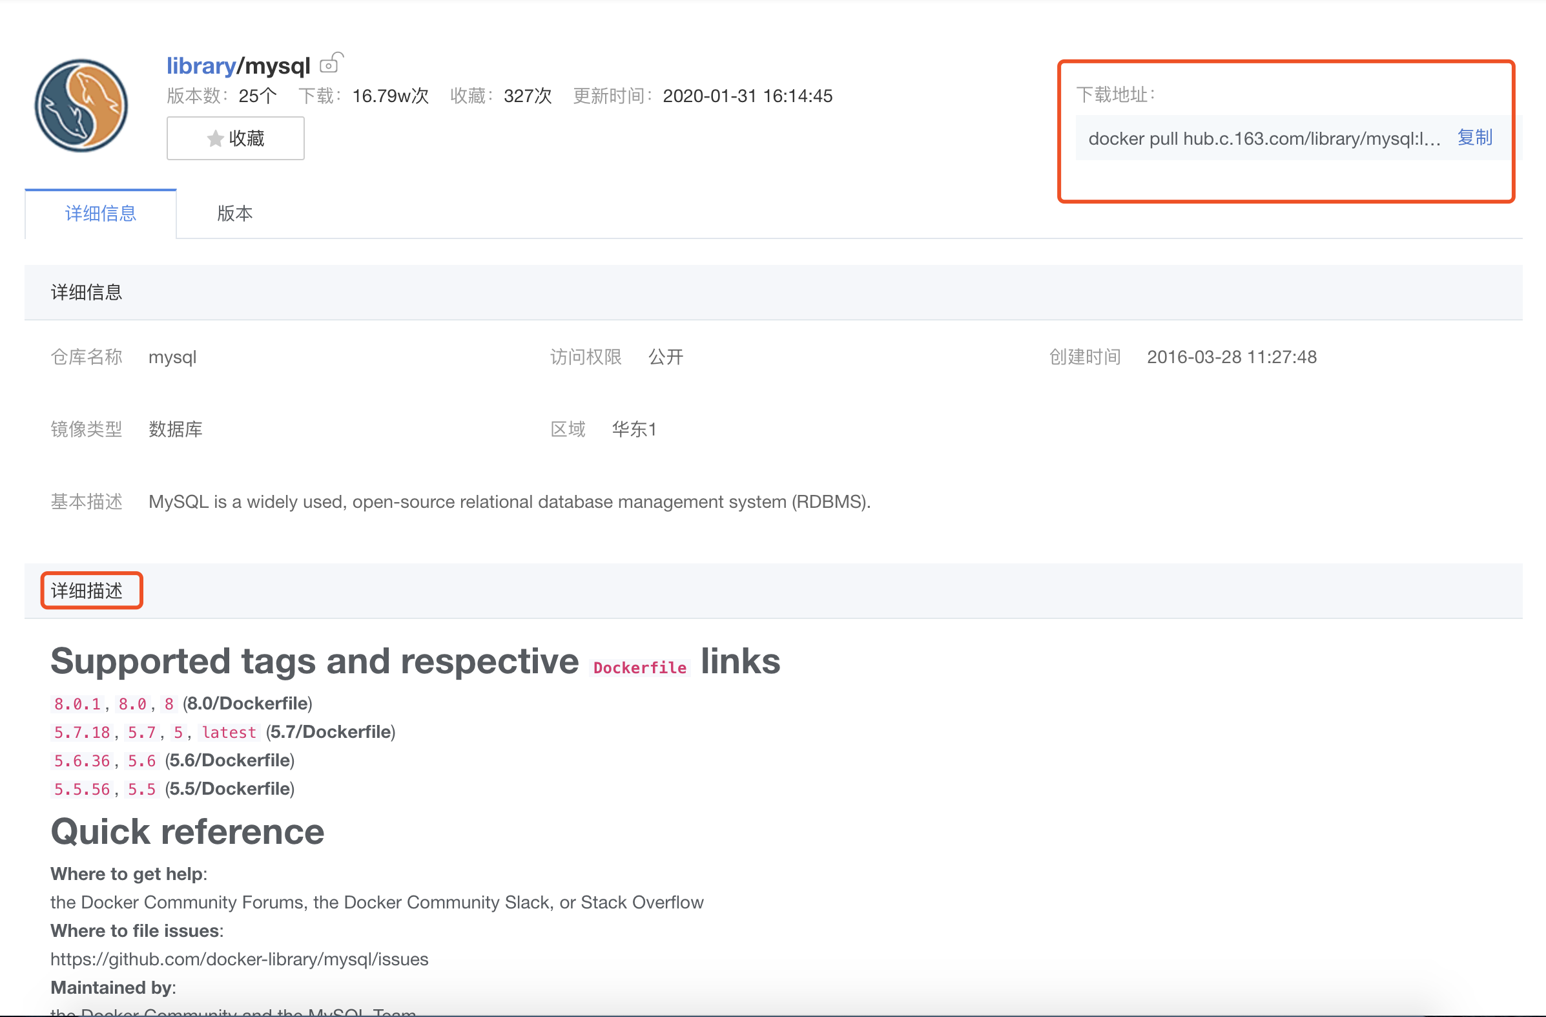Click the unlock icon beside library/mysql
The height and width of the screenshot is (1017, 1546).
click(331, 63)
